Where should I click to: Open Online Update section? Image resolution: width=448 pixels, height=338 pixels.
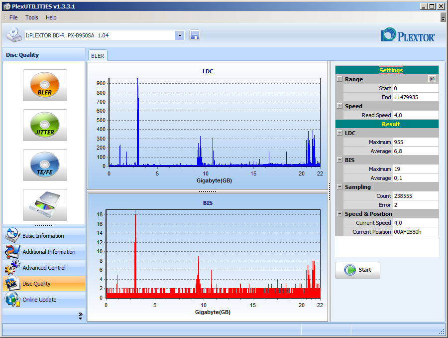(x=44, y=300)
